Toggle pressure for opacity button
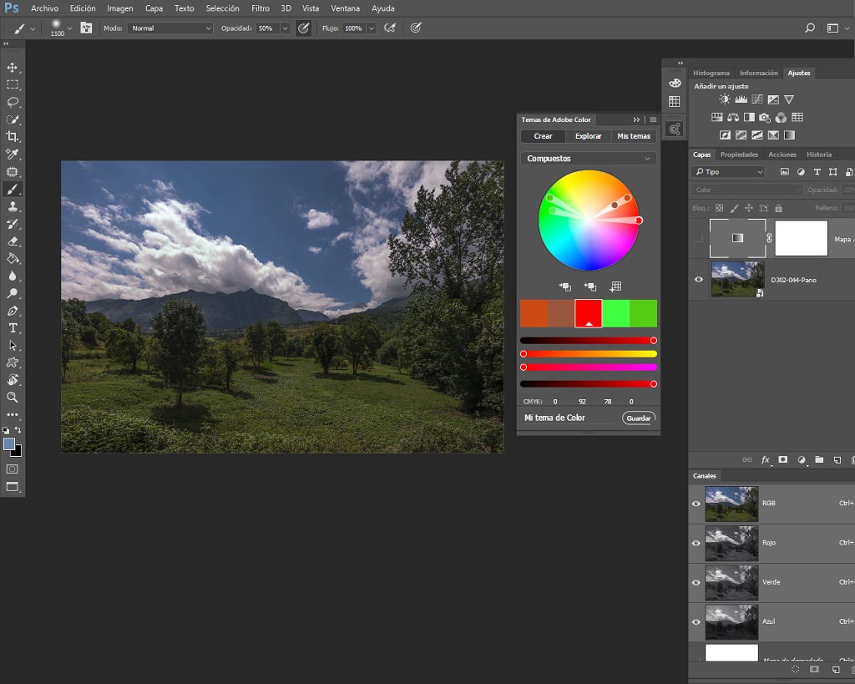The image size is (855, 684). [x=303, y=28]
